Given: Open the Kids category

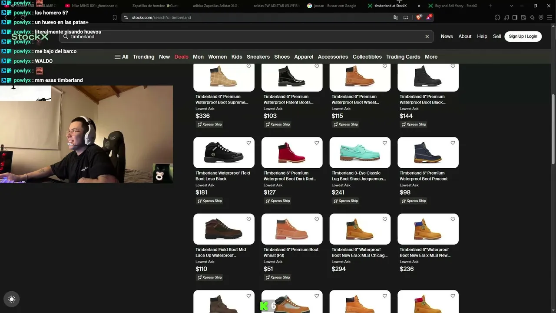Looking at the screenshot, I should [x=237, y=57].
